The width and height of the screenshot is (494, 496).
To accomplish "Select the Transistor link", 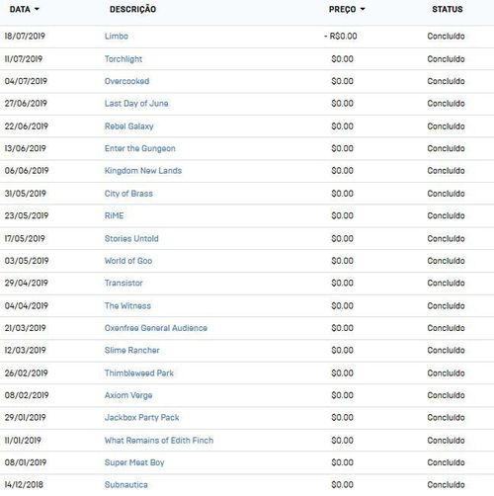I will click(123, 283).
